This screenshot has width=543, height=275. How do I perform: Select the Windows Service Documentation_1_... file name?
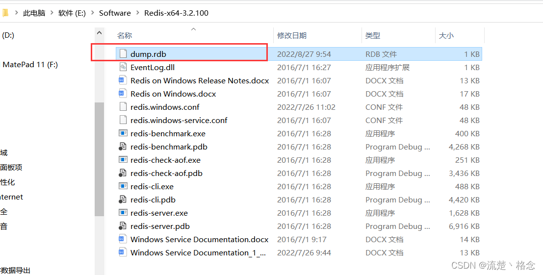pyautogui.click(x=199, y=252)
